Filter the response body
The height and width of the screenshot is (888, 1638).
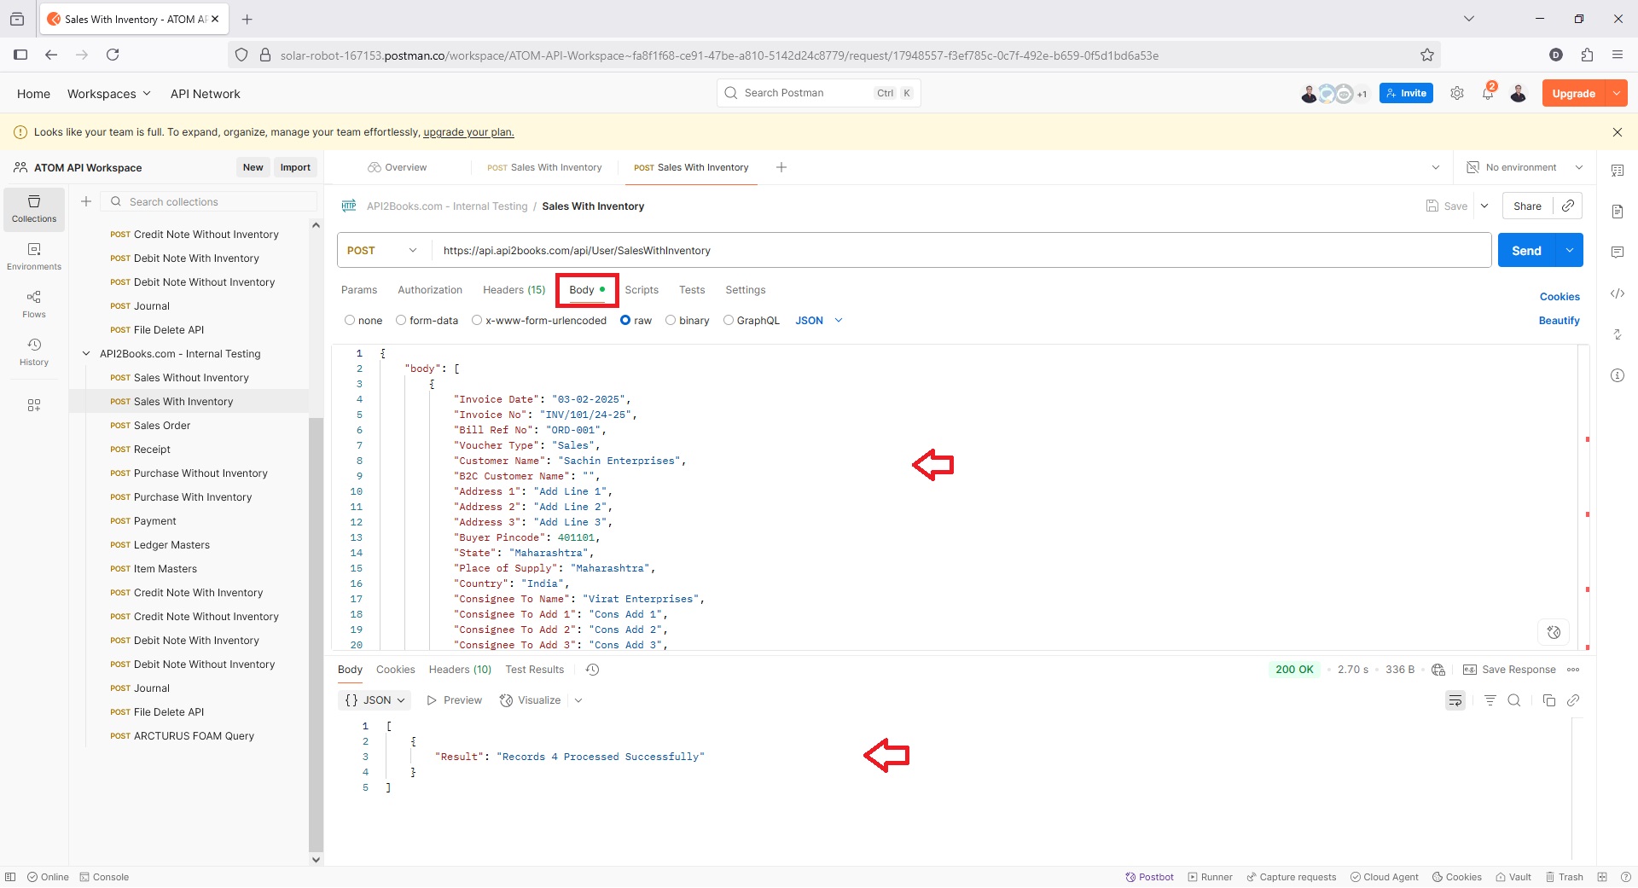click(x=1490, y=700)
